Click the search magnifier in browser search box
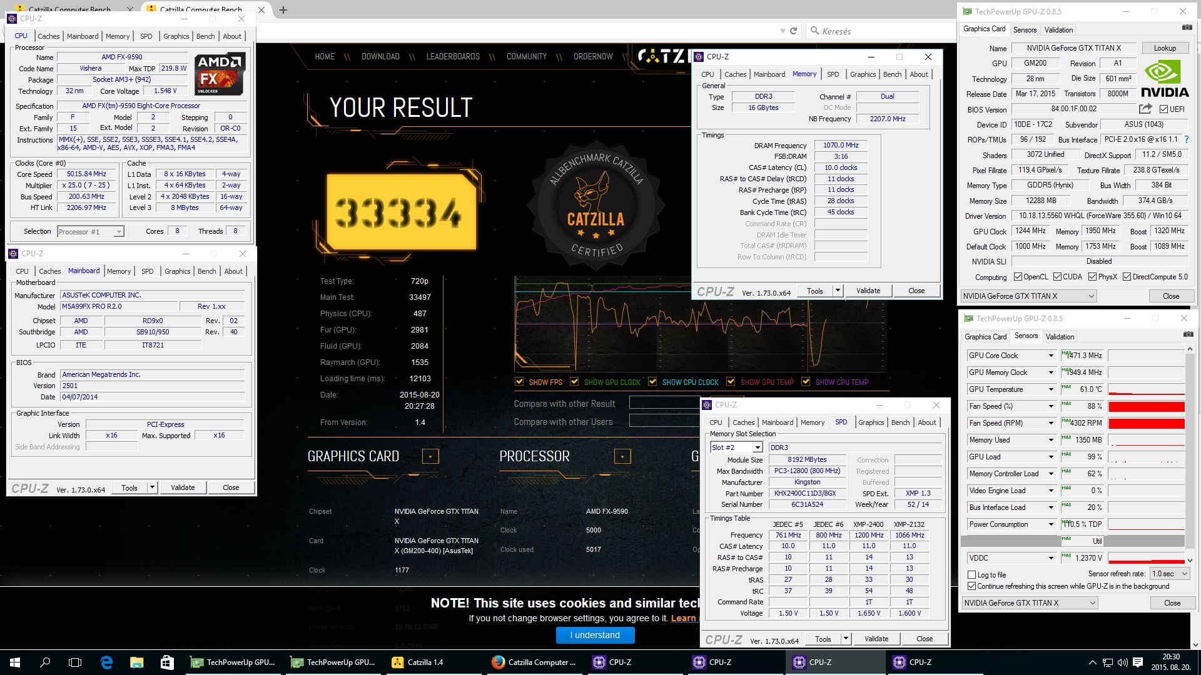The image size is (1201, 675). 814,31
